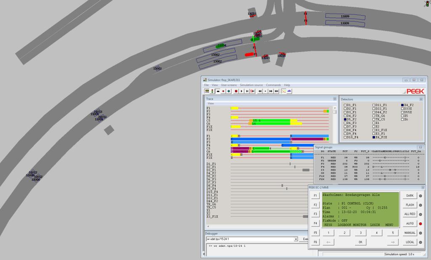Click the fastest-forward arrow icon
Image resolution: width=431 pixels, height=260 pixels.
[x=276, y=91]
